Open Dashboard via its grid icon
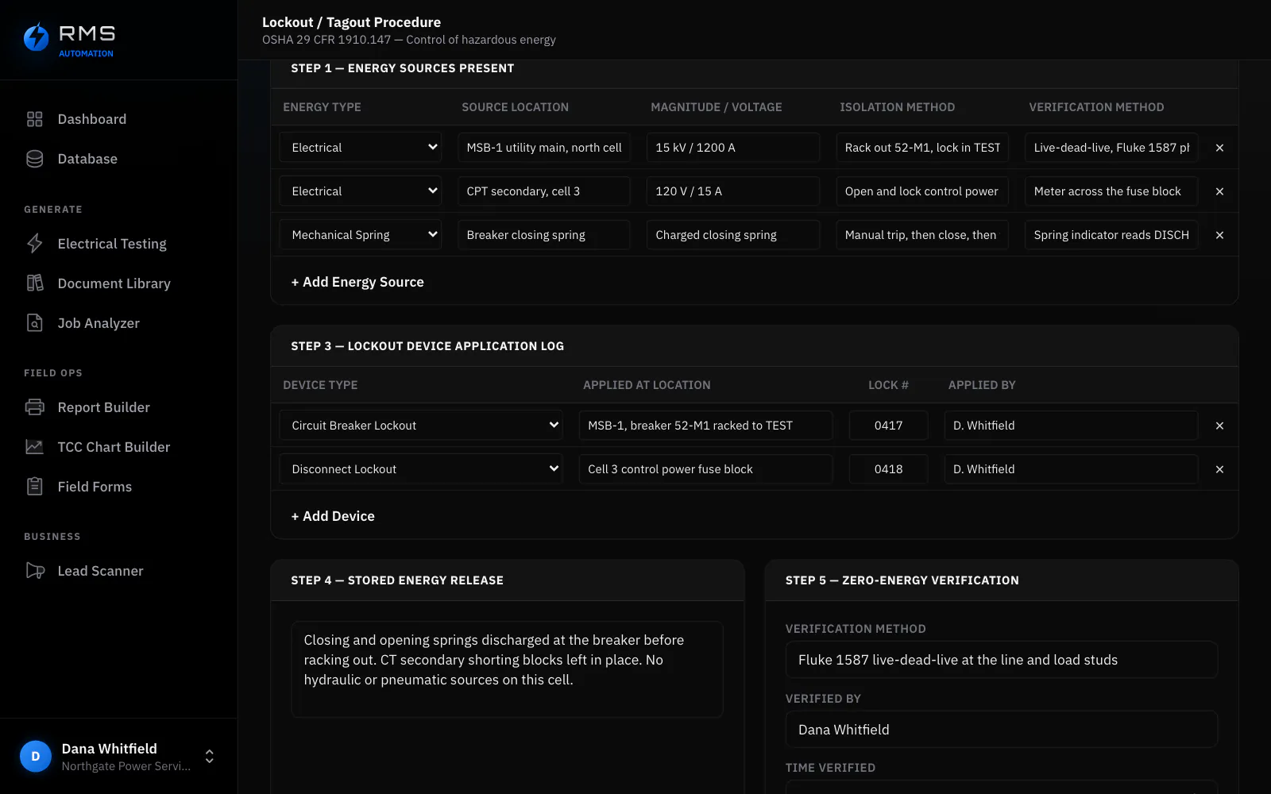This screenshot has width=1271, height=794. pos(34,119)
